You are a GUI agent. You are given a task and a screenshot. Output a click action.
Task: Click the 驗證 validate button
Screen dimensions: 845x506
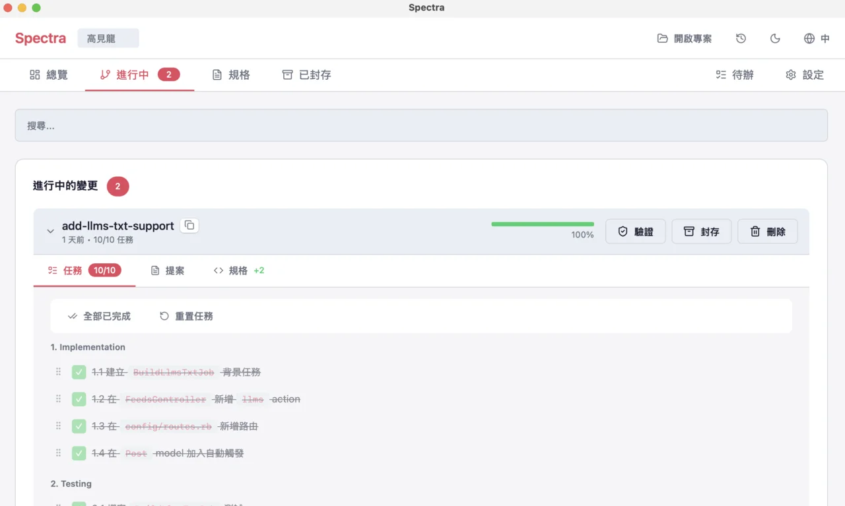click(635, 232)
